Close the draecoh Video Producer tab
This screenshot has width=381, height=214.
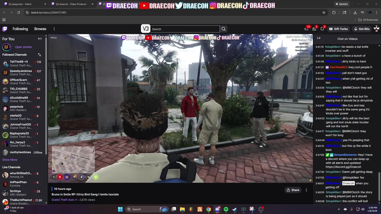pyautogui.click(x=93, y=4)
